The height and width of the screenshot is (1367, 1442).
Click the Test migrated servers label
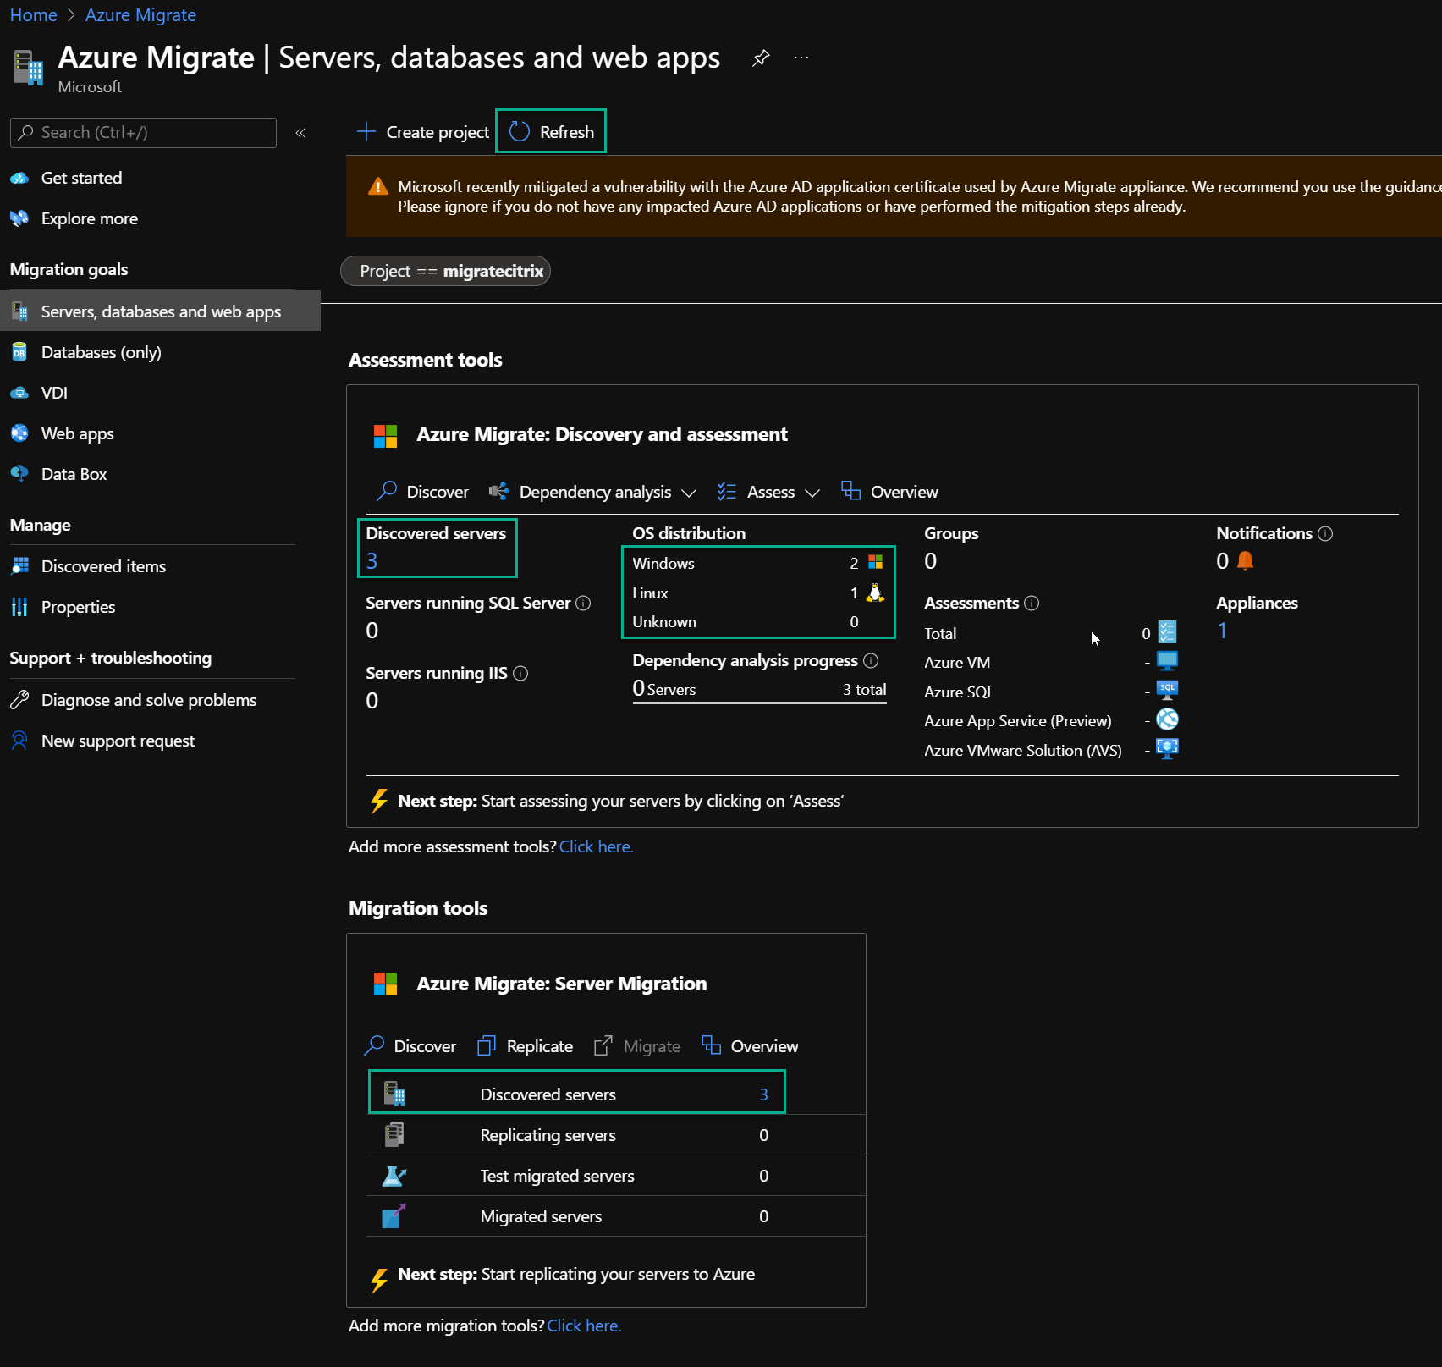557,1176
